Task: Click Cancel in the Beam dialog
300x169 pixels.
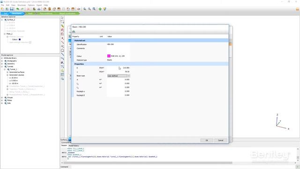Action: 221,140
